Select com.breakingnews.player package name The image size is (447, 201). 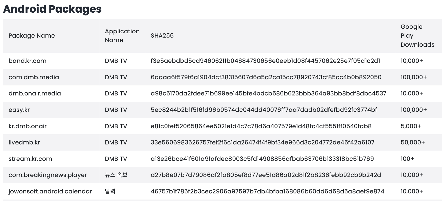click(x=48, y=175)
